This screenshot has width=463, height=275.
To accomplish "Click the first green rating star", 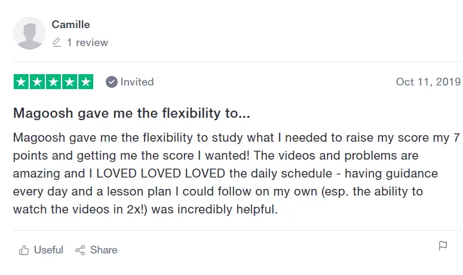I will (x=22, y=82).
